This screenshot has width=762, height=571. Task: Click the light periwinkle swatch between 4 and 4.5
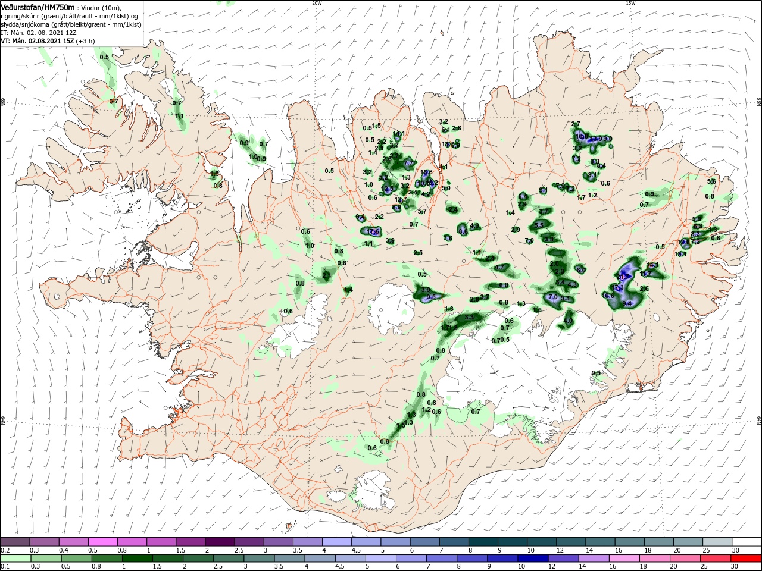pos(336,542)
